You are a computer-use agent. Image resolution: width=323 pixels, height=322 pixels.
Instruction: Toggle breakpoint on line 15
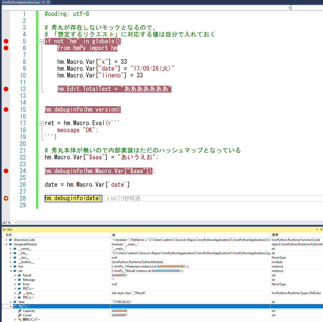pyautogui.click(x=6, y=110)
